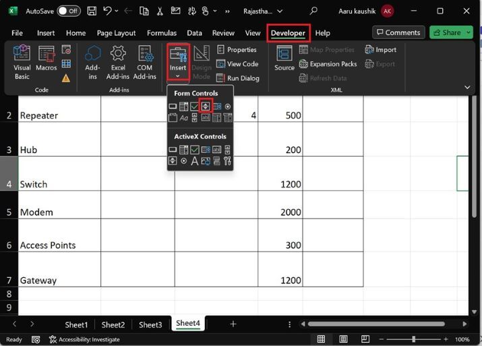Switch to the Formulas ribbon tab
This screenshot has width=482, height=346.
tap(161, 33)
